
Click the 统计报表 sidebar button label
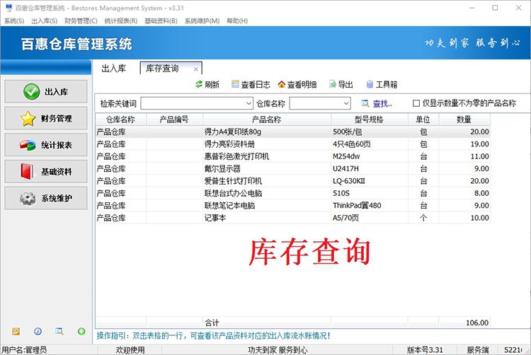[56, 145]
